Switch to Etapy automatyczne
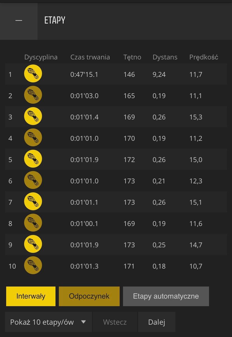Screen dimensions: 232x337 (x=166, y=296)
